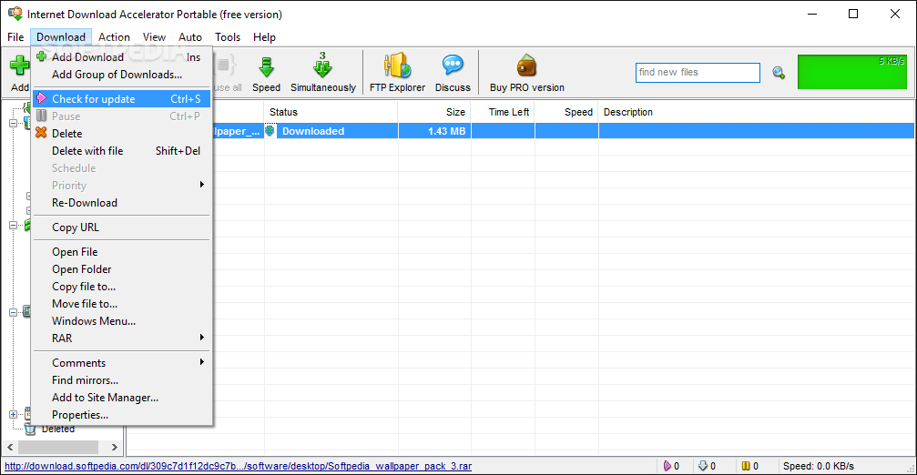Viewport: 917px width, 475px height.
Task: Open the View menu
Action: (x=155, y=36)
